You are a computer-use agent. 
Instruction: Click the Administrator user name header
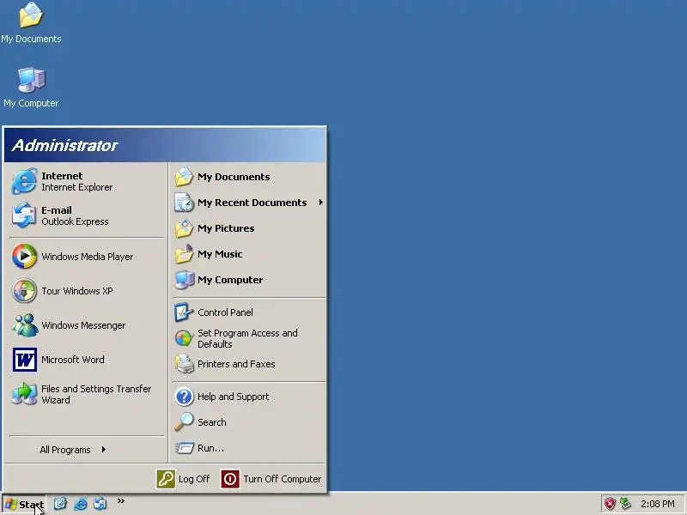tap(64, 145)
